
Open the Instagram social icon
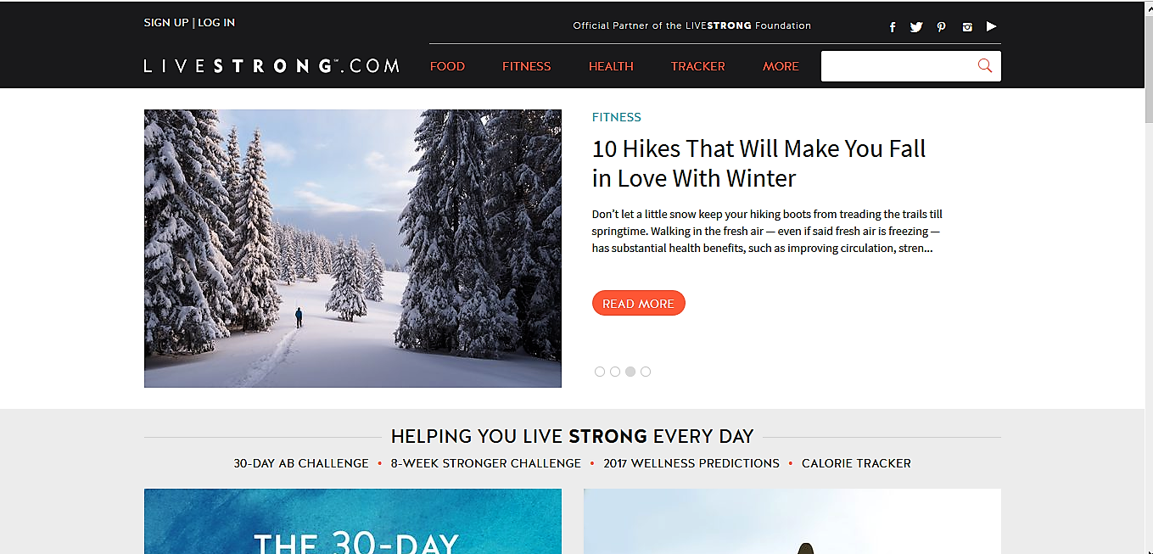967,27
